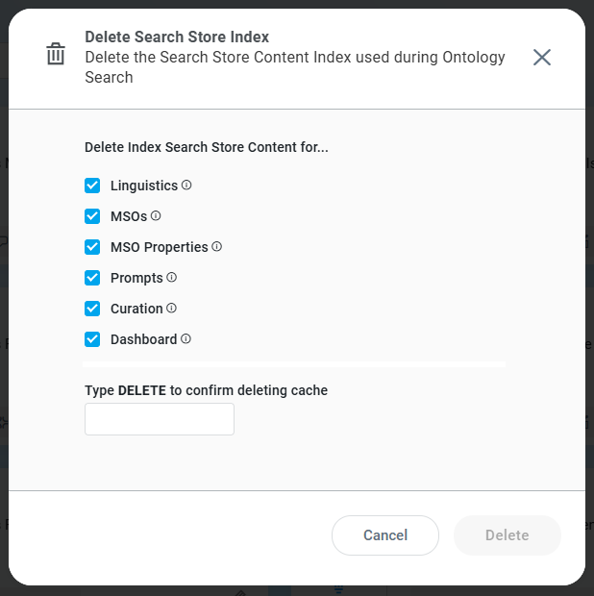
Task: View the Curation info icon
Action: [x=172, y=308]
